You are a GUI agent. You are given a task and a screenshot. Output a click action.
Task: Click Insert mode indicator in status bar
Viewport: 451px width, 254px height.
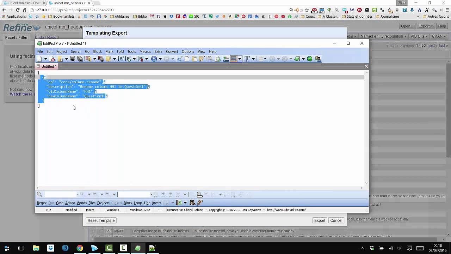click(x=90, y=210)
